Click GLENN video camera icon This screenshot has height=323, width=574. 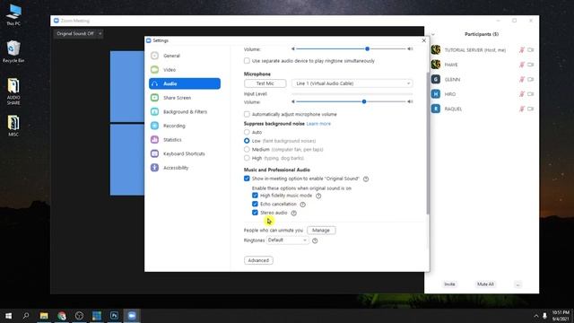point(530,79)
